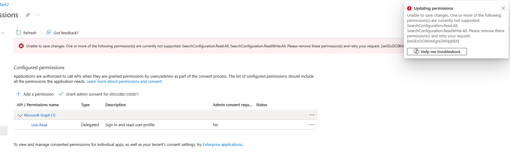Image resolution: width=510 pixels, height=162 pixels.
Task: Collapse the side menu with double chevron
Action: coord(3,33)
